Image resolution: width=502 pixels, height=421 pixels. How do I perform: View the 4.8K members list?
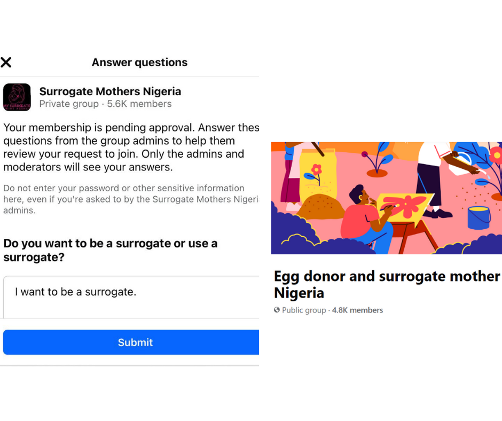click(357, 310)
